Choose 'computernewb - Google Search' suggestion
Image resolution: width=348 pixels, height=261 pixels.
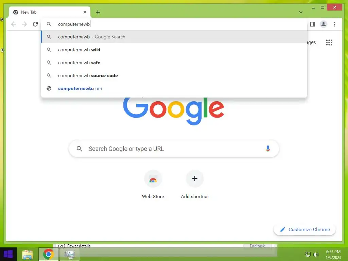(x=174, y=37)
